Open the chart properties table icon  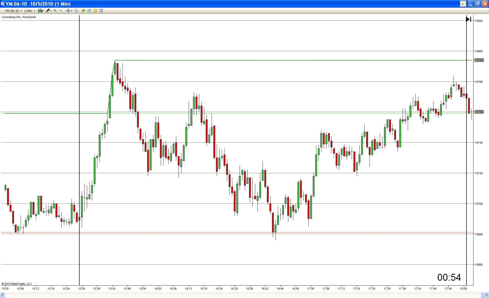coord(101,11)
